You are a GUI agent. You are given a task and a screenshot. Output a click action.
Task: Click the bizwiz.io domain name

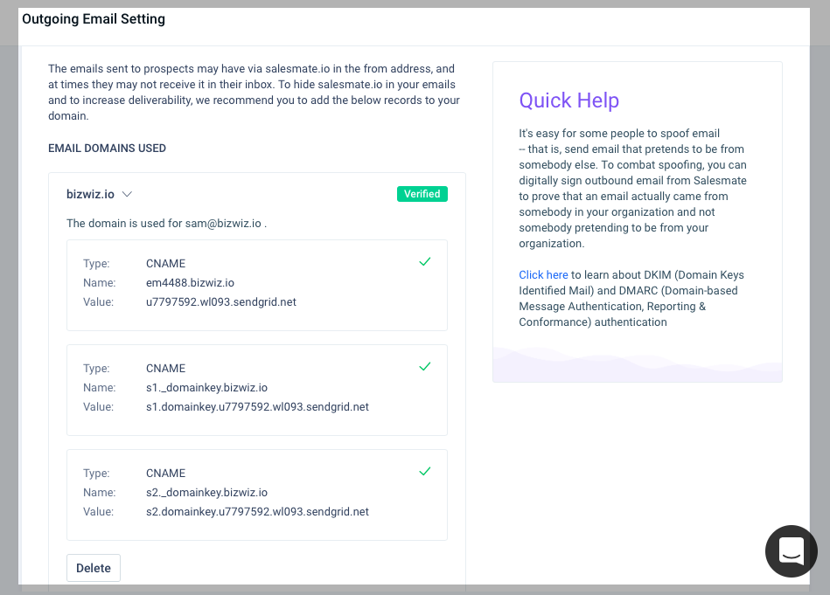[x=90, y=194]
